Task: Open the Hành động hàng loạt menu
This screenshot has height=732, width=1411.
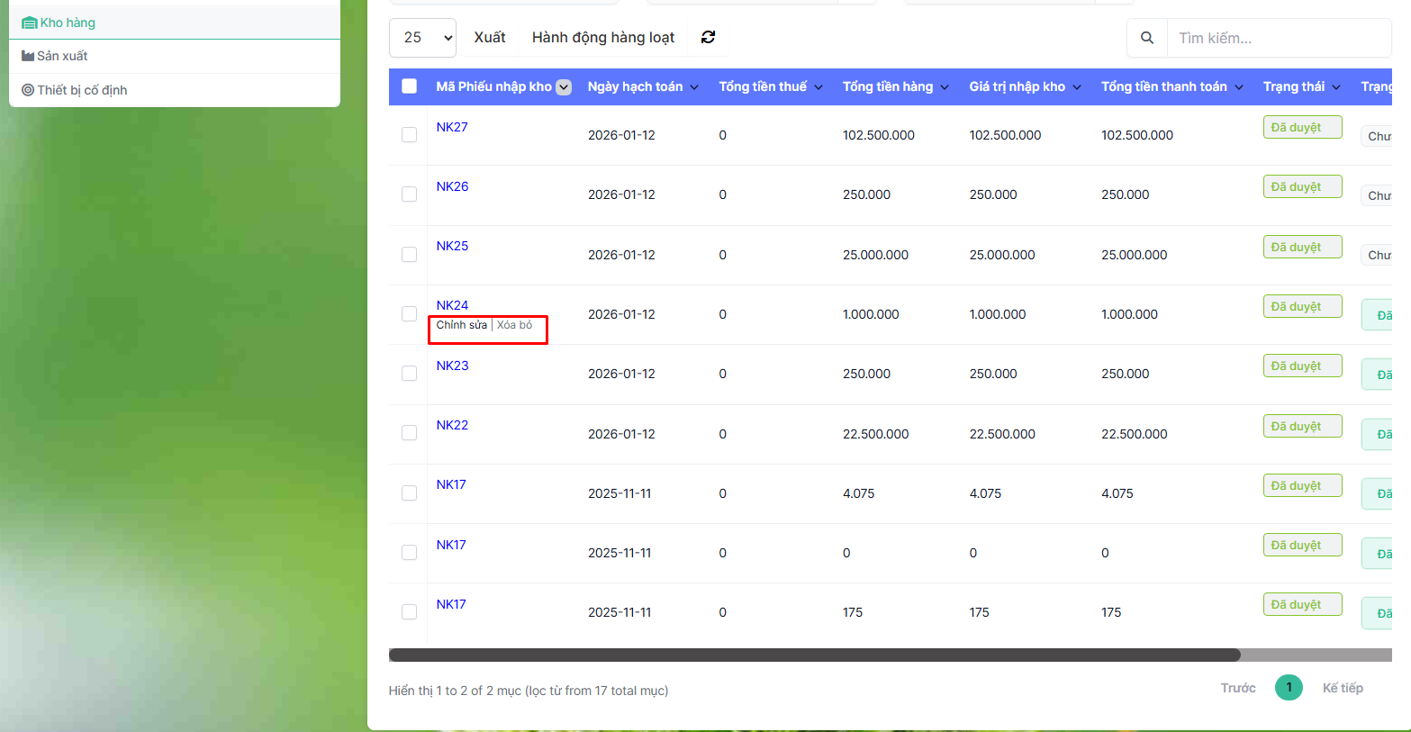Action: 602,38
